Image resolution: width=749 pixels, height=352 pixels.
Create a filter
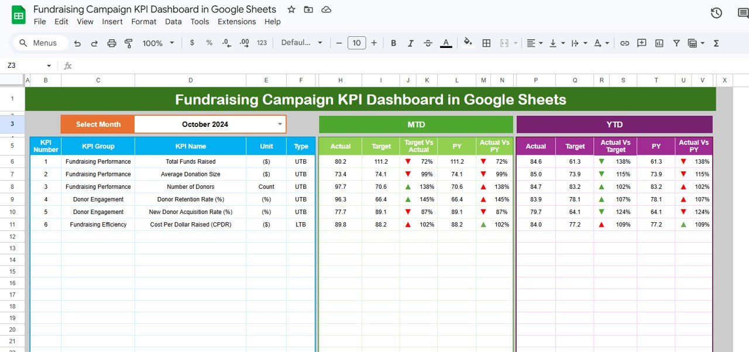(x=676, y=43)
